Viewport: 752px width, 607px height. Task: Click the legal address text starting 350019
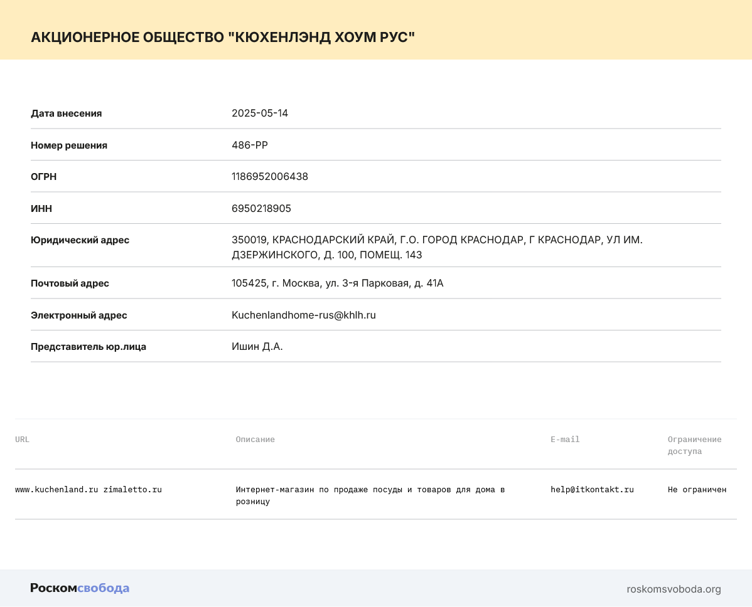click(437, 247)
